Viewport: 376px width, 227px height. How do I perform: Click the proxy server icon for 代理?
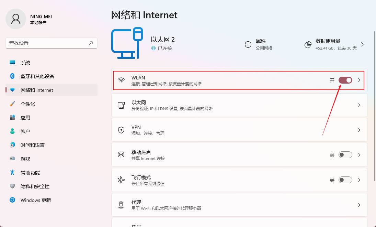(121, 205)
